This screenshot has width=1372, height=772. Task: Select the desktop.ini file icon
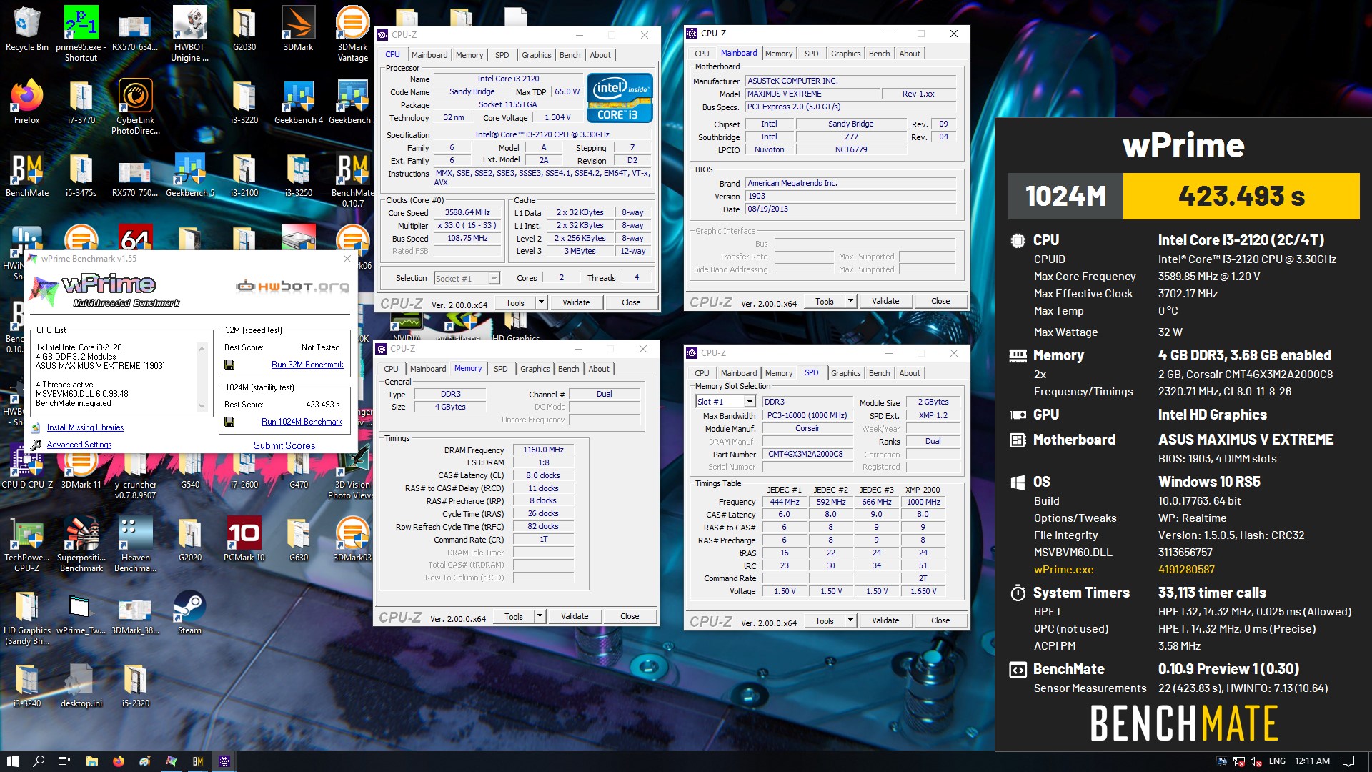click(x=81, y=686)
